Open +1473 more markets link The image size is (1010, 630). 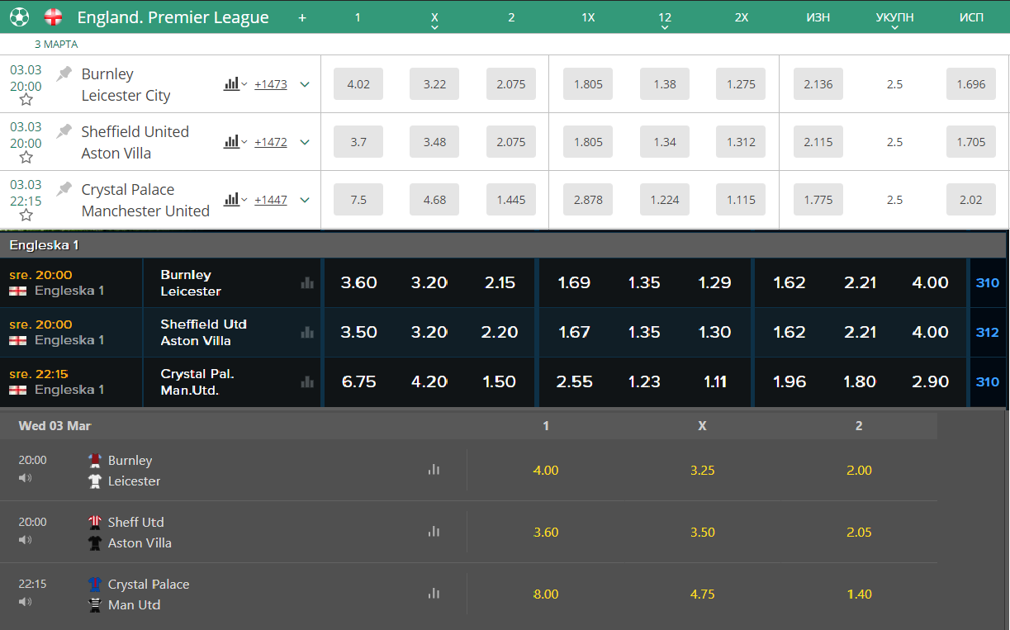271,84
